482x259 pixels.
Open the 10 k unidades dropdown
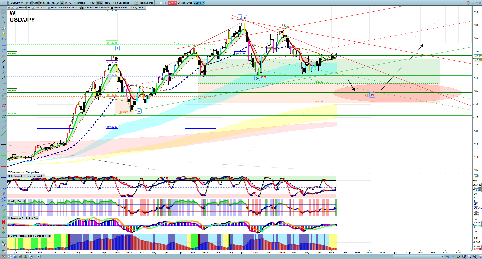point(122,3)
